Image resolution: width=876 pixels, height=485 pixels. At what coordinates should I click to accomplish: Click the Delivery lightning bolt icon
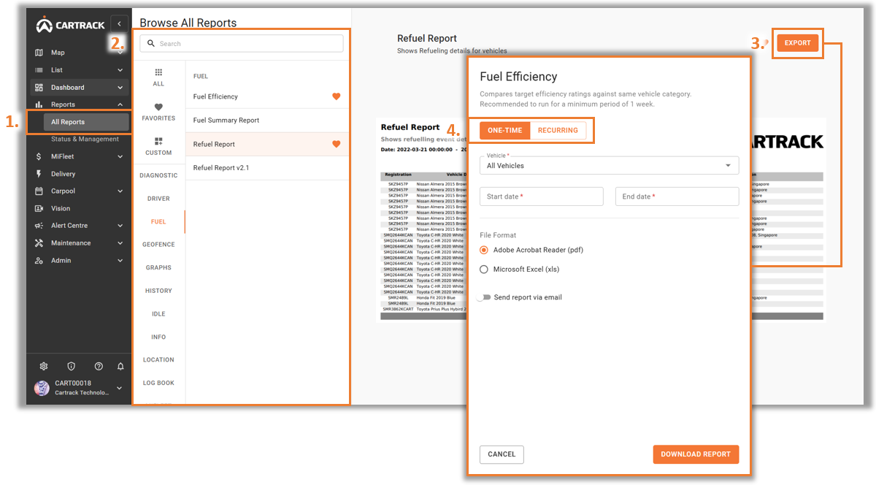[39, 174]
